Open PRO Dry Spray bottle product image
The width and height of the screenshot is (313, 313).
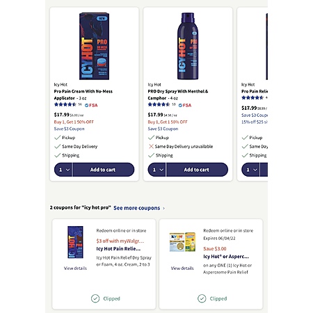point(188,46)
